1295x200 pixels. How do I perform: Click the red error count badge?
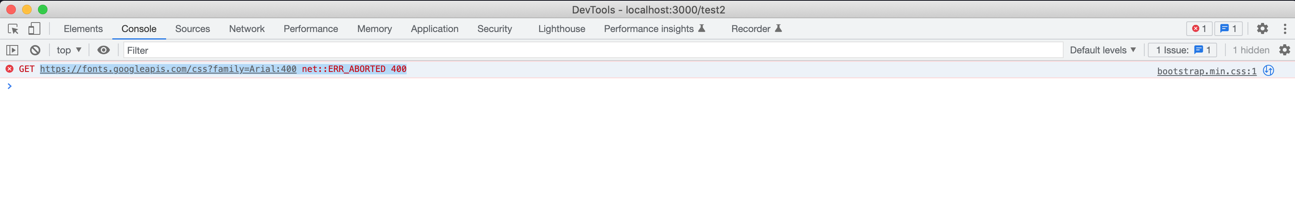tap(1199, 28)
